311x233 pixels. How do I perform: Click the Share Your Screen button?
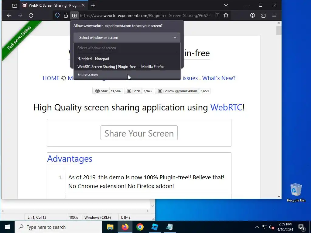click(139, 133)
